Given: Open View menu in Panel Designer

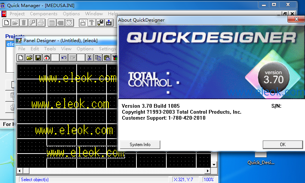Looking at the screenshot, I should point(66,49).
